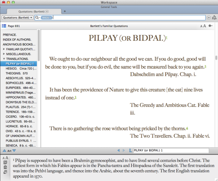
Task: Toggle the table of contents list icon
Action: tap(4, 26)
